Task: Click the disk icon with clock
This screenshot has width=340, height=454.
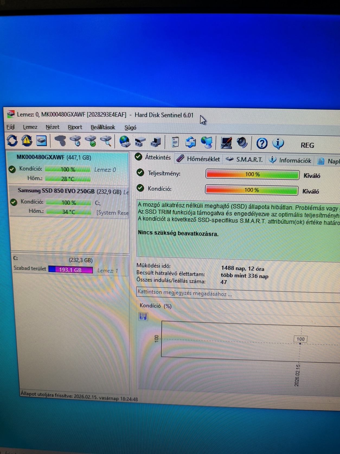Action: coord(76,141)
